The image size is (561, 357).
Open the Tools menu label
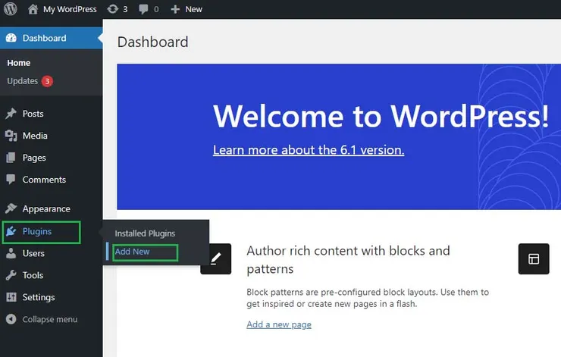tap(33, 275)
